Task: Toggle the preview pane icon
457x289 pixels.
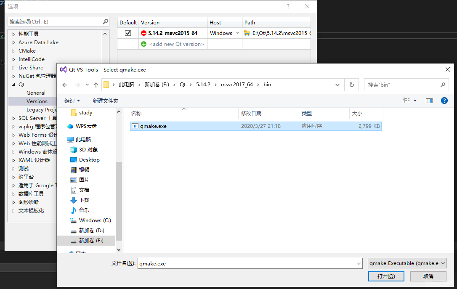Action: [429, 101]
